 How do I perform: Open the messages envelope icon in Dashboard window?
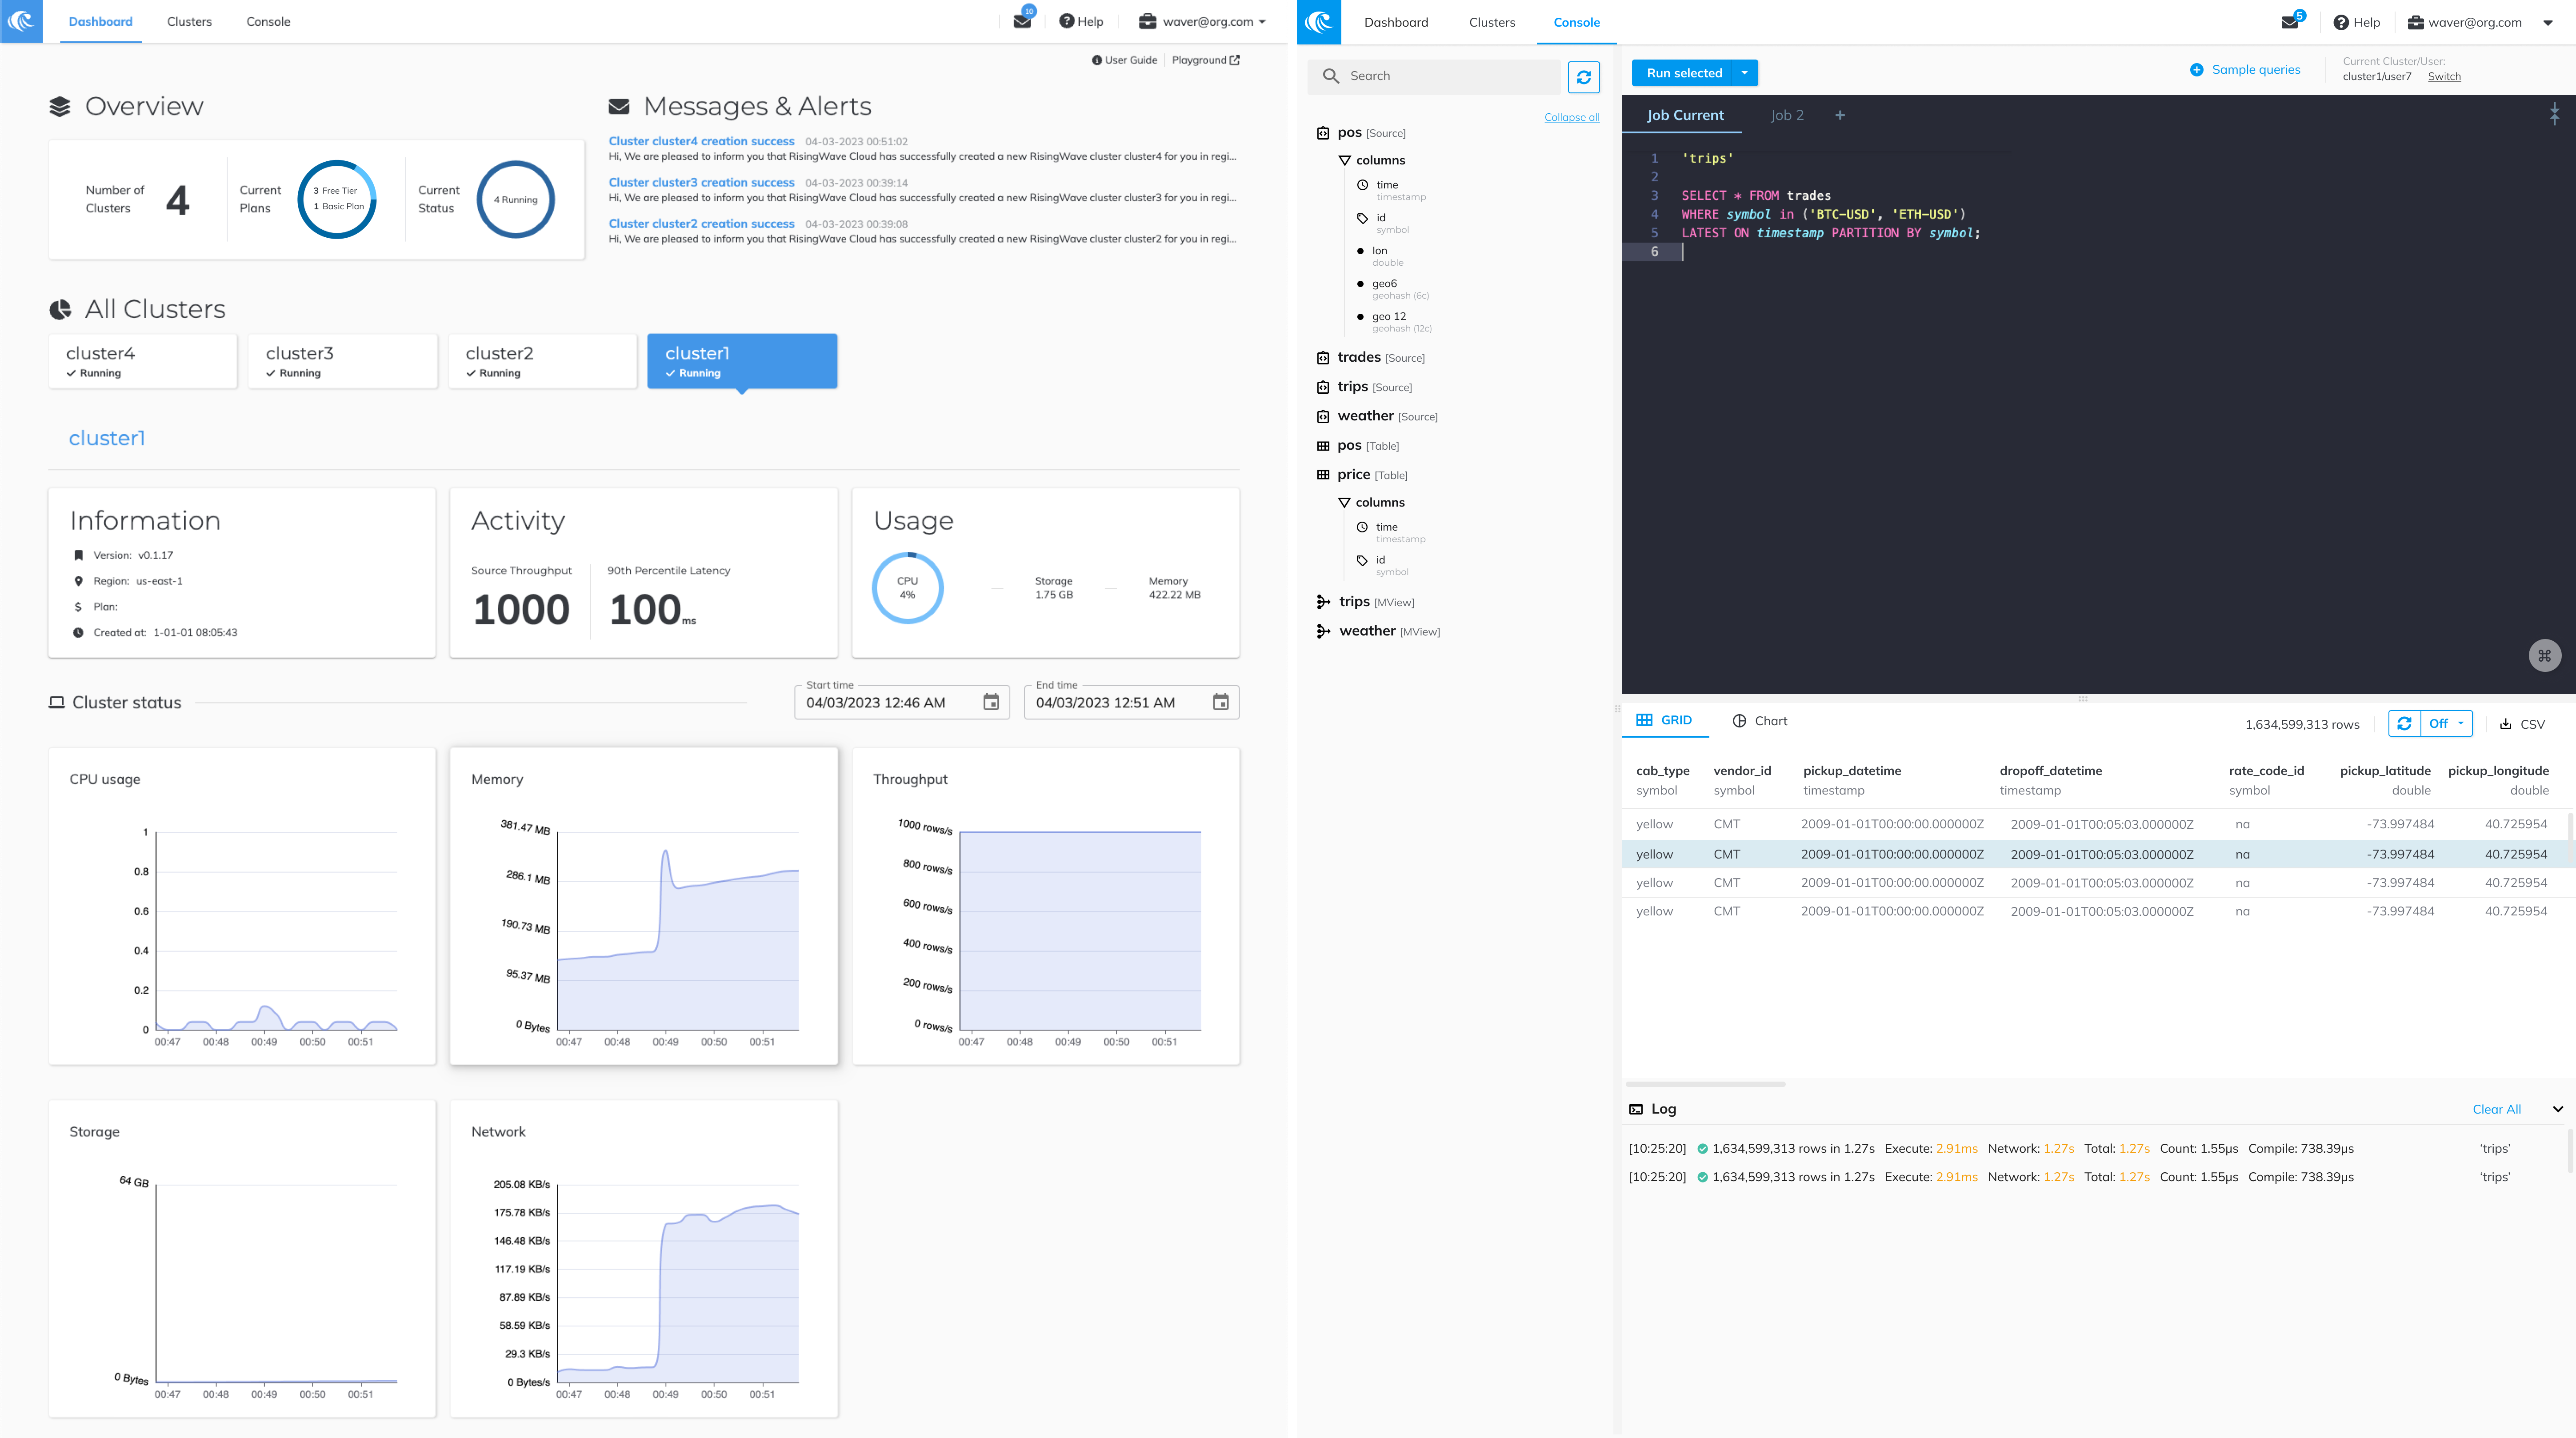coord(1022,21)
